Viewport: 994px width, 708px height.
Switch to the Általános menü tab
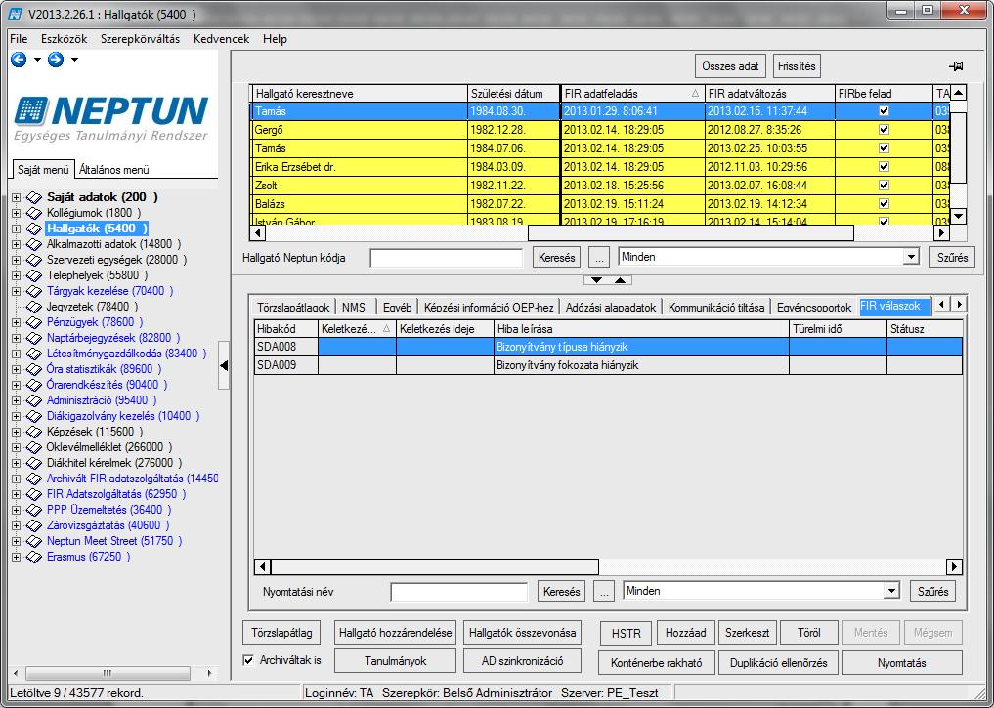[114, 170]
